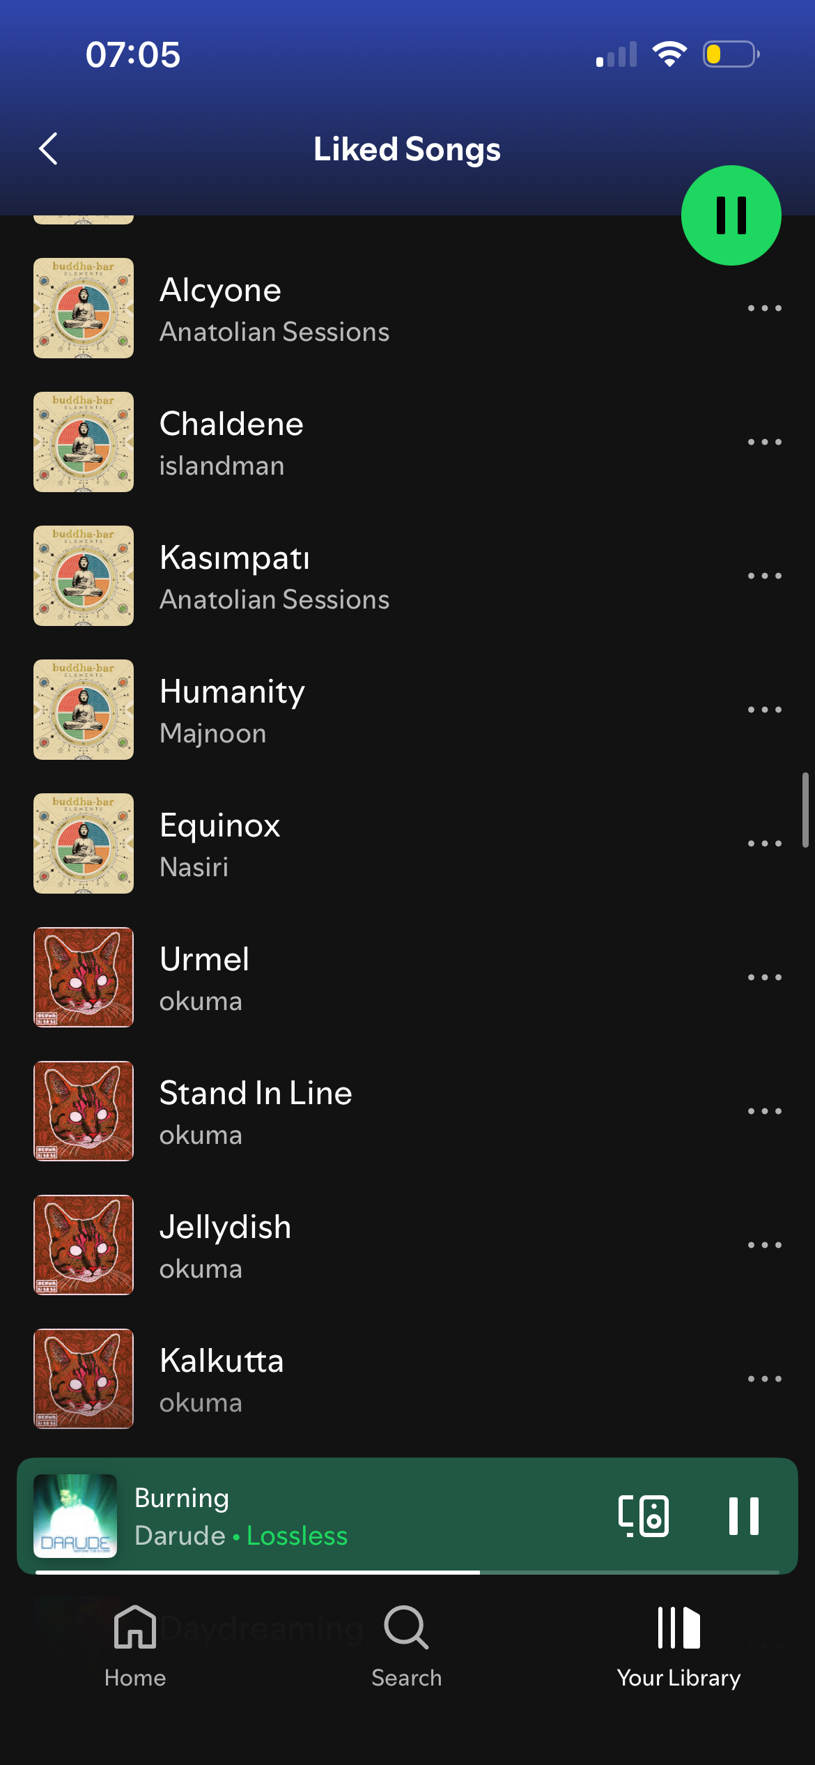Screen dimensions: 815x1765
Task: Pause Burning in the mini player
Action: coord(743,1515)
